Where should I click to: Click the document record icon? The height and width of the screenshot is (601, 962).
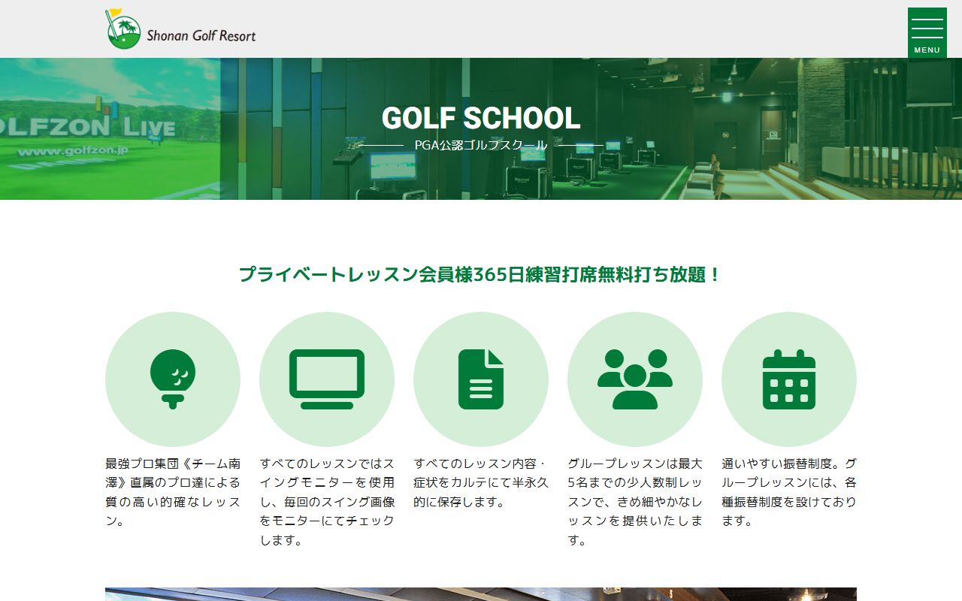[481, 379]
